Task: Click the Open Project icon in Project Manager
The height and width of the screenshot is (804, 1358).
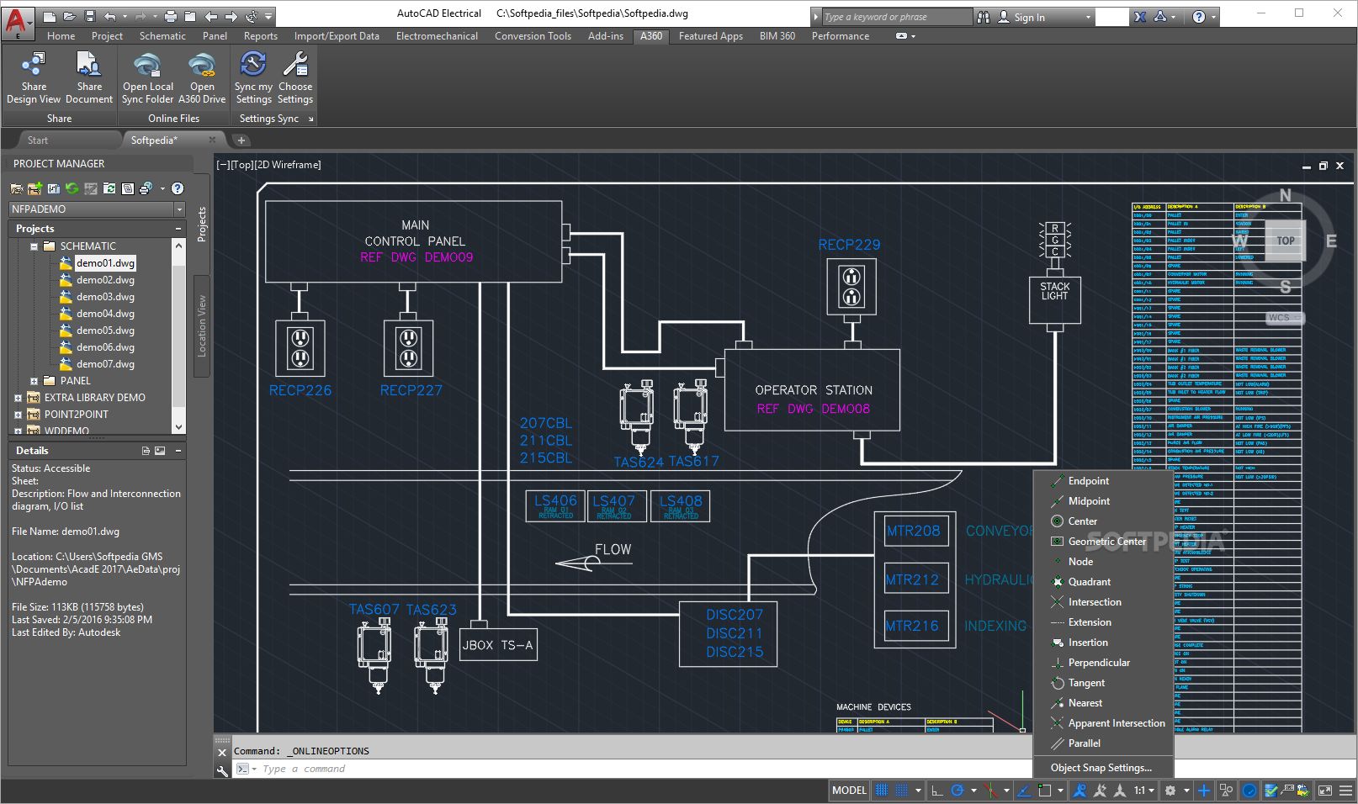Action: 17,188
